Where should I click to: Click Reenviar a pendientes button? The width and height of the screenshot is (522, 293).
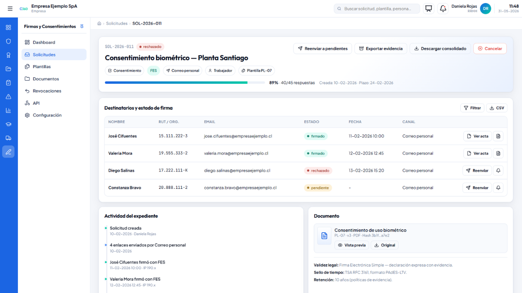coord(322,49)
